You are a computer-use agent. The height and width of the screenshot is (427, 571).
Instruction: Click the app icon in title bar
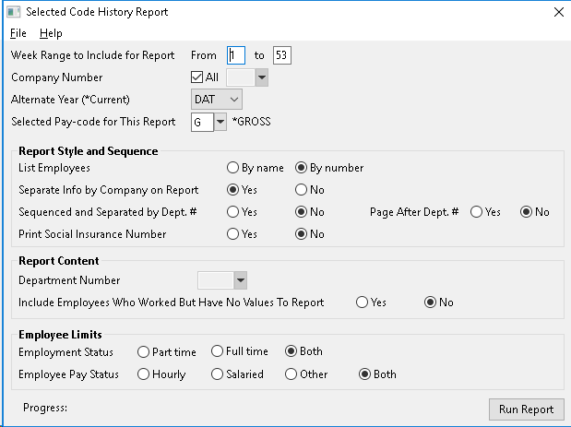pyautogui.click(x=14, y=12)
